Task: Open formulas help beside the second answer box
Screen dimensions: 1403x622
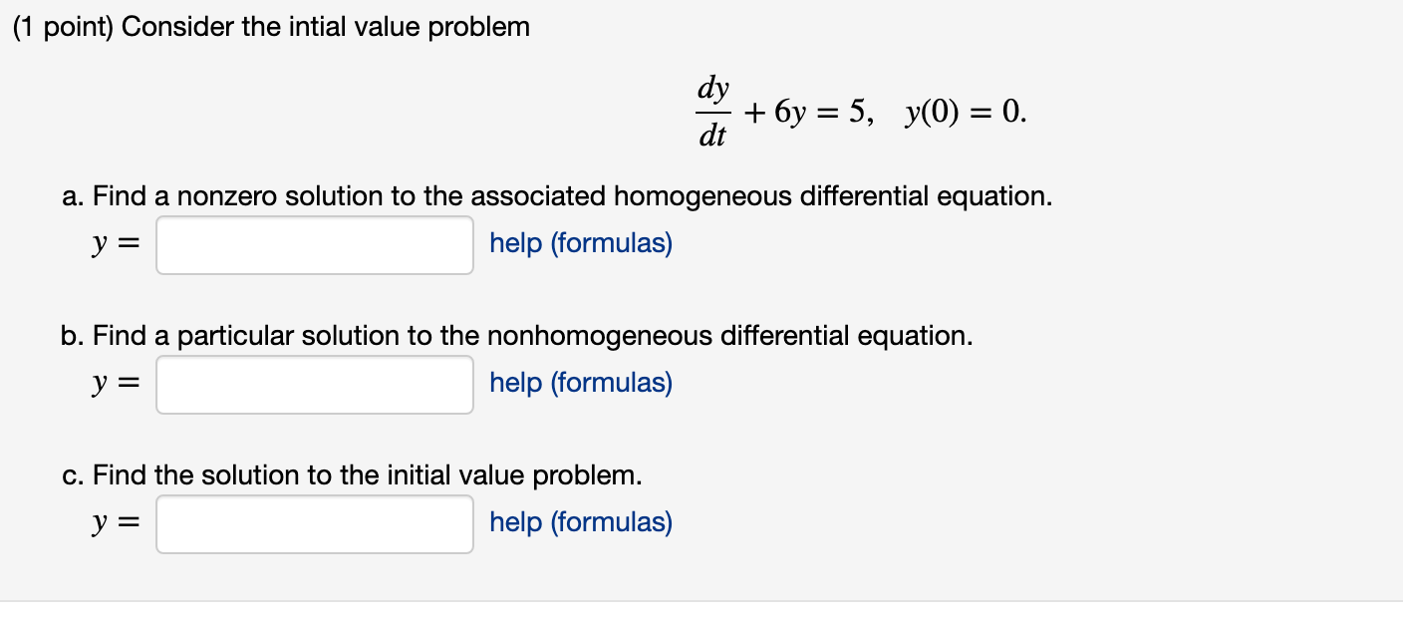Action: (x=580, y=383)
